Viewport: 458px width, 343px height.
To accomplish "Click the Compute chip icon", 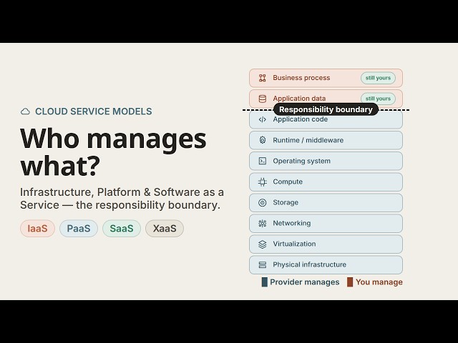I will point(263,182).
